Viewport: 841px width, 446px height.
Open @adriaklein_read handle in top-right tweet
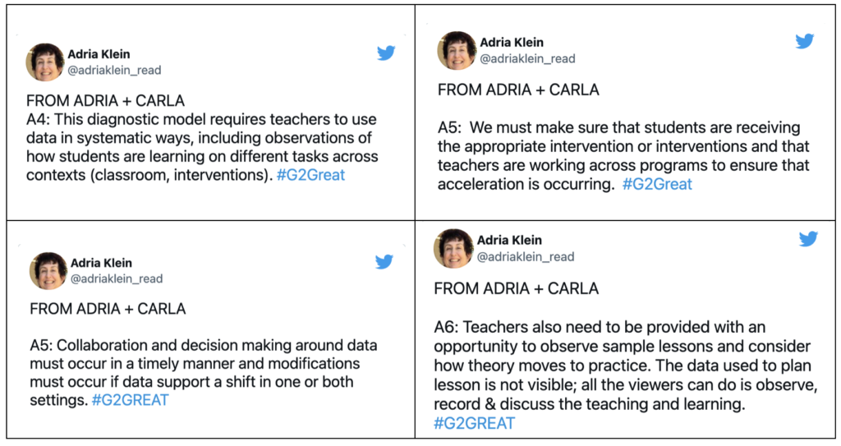point(528,58)
